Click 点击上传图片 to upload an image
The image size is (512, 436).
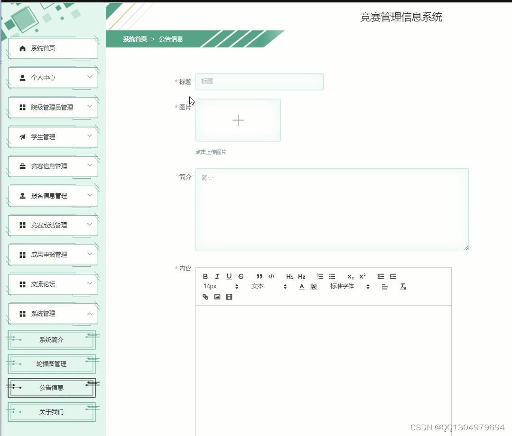(x=211, y=152)
